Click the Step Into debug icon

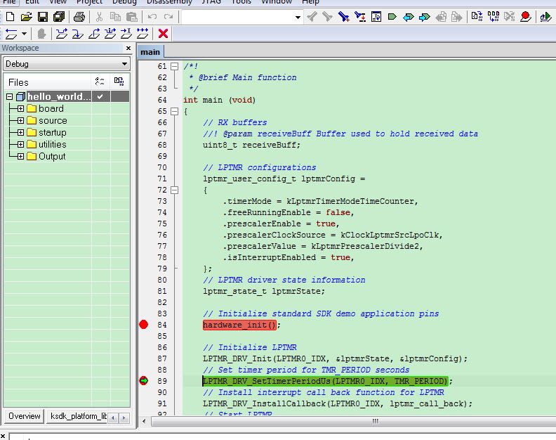77,33
